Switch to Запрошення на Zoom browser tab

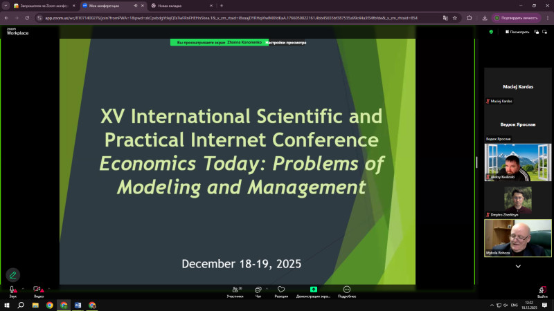38,6
